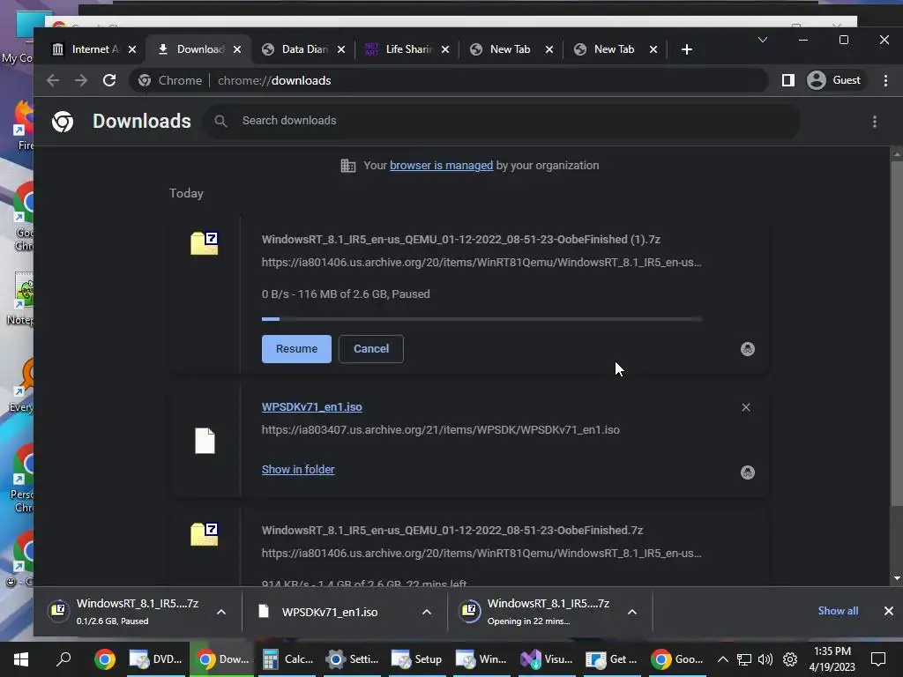
Task: Show WPSDKv71_en1.iso in folder
Action: [298, 470]
